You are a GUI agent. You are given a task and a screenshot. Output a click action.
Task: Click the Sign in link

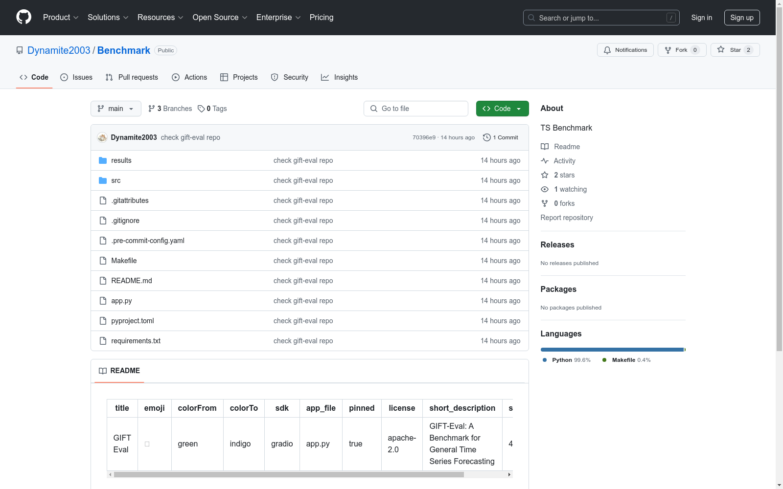pos(702,18)
